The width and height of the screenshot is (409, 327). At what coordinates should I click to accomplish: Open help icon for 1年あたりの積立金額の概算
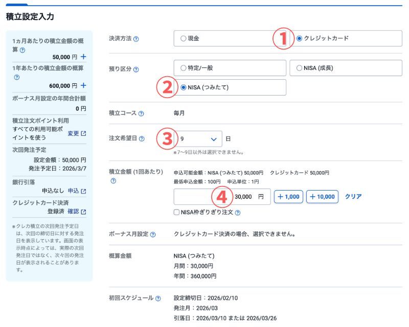[17, 76]
